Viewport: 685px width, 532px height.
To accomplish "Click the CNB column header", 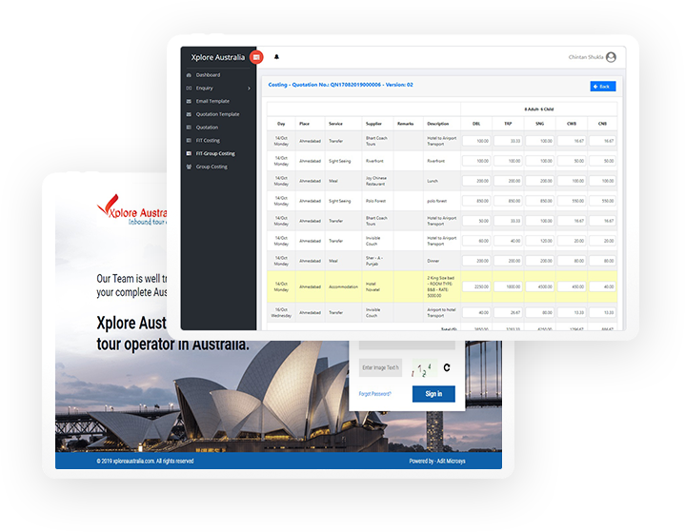I will tap(602, 124).
